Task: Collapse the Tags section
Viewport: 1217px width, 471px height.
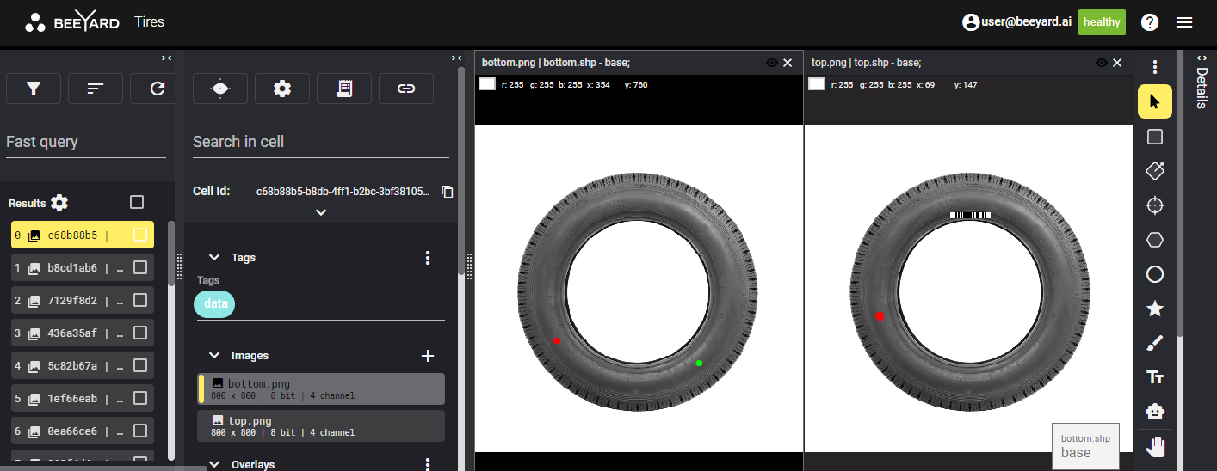Action: [x=214, y=258]
